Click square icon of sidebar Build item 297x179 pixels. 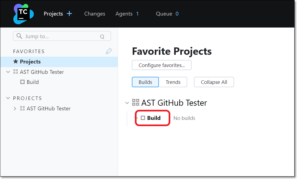coord(22,82)
